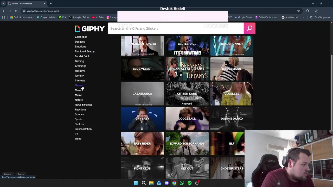Open Tüm Yer İşaretleri folder
The height and width of the screenshot is (187, 333).
click(320, 17)
